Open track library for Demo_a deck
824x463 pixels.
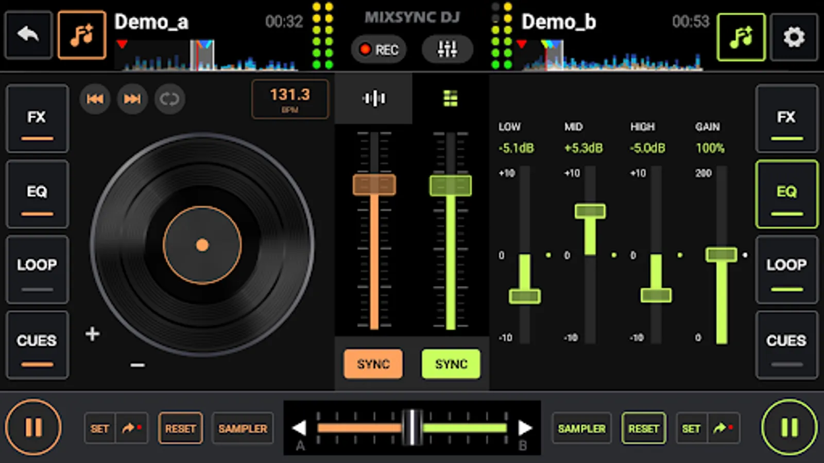81,34
